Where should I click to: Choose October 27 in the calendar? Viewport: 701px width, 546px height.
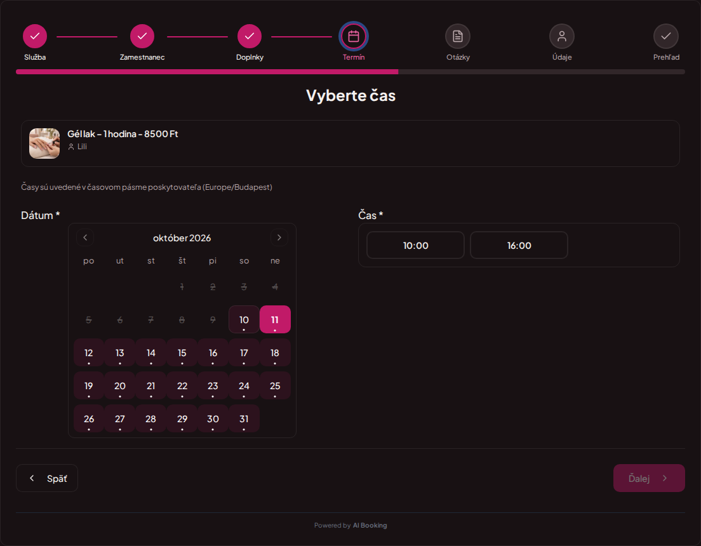(120, 418)
